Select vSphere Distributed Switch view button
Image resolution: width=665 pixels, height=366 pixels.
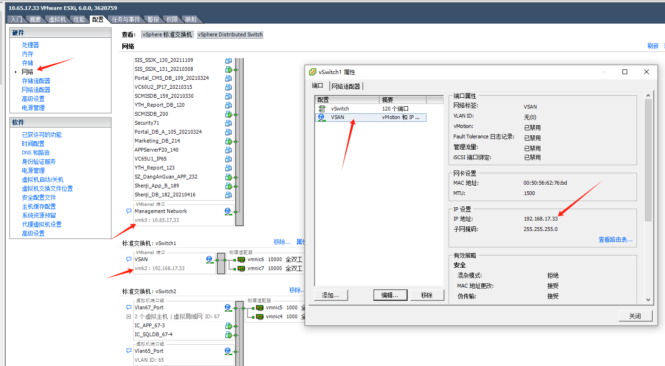tap(230, 34)
